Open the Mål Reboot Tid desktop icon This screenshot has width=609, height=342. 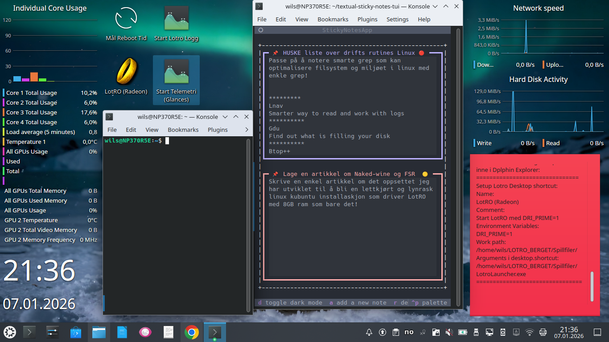tap(126, 24)
